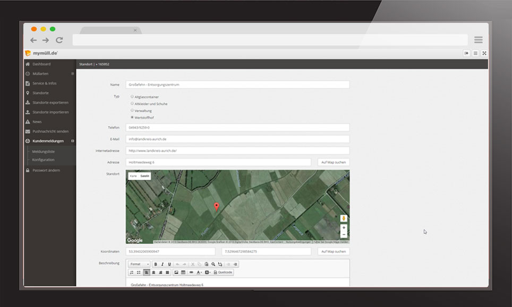Open the text color dropdown
Viewport: 512px width, 307px height.
tap(199, 273)
